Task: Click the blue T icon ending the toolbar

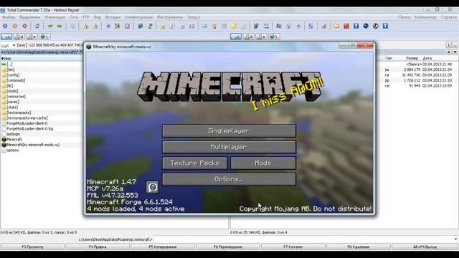Action: click(x=386, y=26)
